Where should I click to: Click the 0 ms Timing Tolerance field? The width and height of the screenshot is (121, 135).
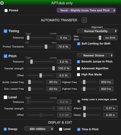click(x=64, y=38)
